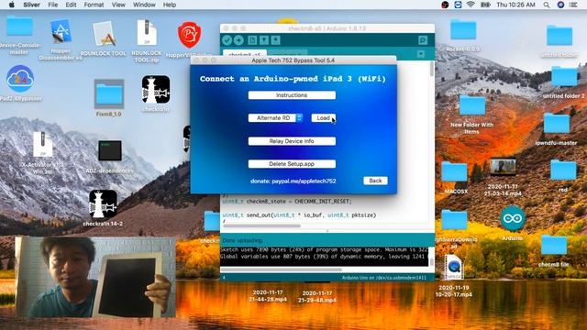Click the webcam video overlay

tap(95, 277)
